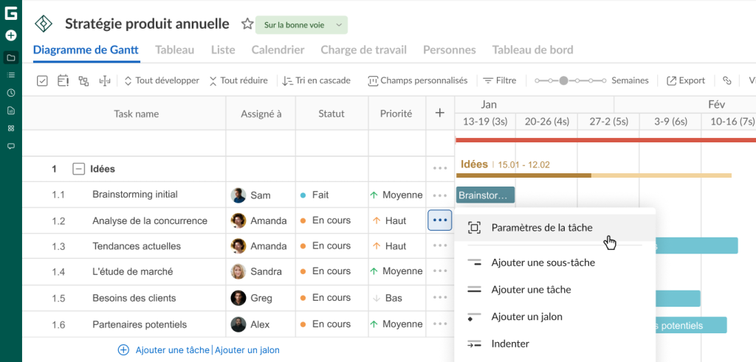Click the Idées summary bar in timeline
The height and width of the screenshot is (362, 756).
pyautogui.click(x=594, y=175)
